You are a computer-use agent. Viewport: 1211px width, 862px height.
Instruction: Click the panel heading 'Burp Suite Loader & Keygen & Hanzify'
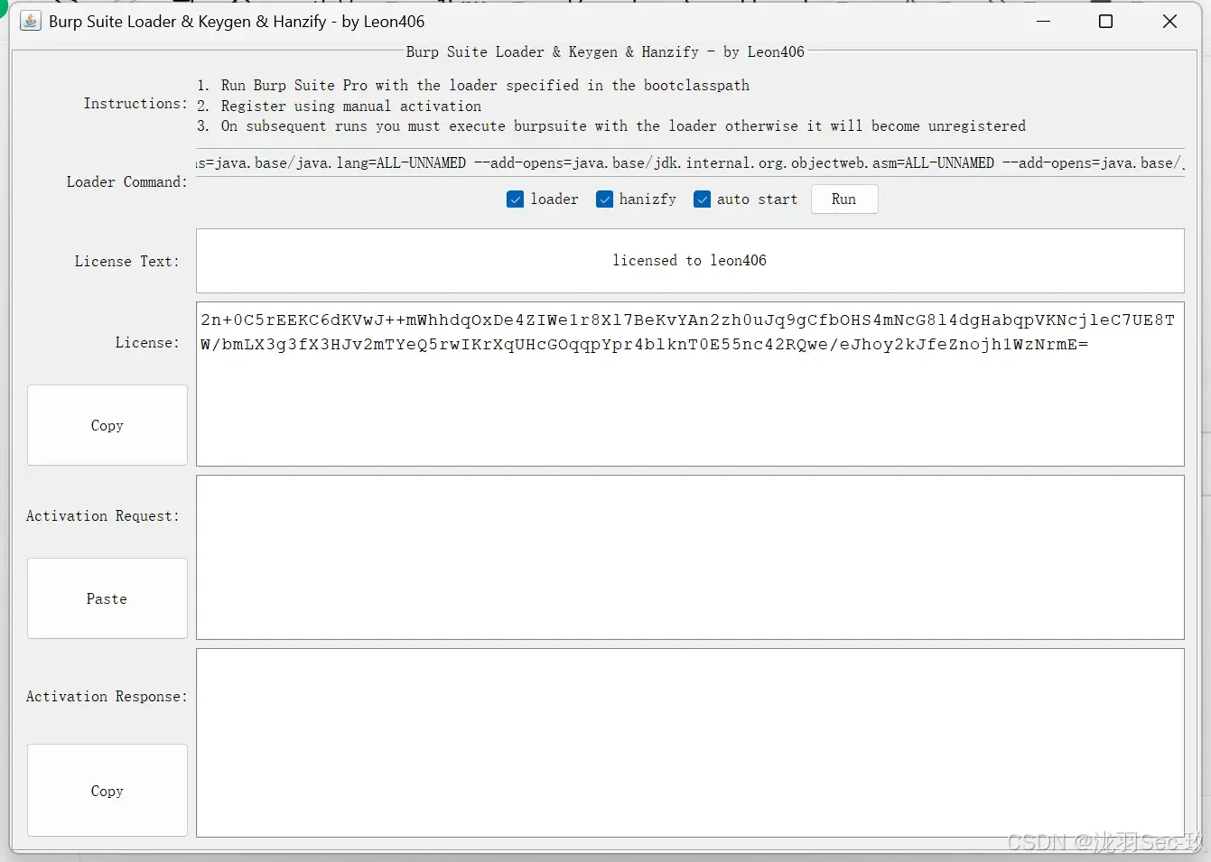605,52
